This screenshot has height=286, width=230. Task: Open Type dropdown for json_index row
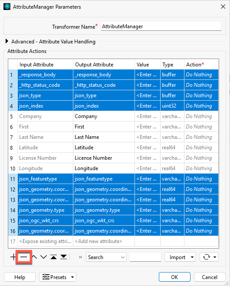point(172,106)
